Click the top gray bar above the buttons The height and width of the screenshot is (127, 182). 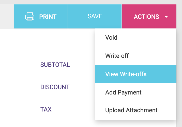[91, 2]
